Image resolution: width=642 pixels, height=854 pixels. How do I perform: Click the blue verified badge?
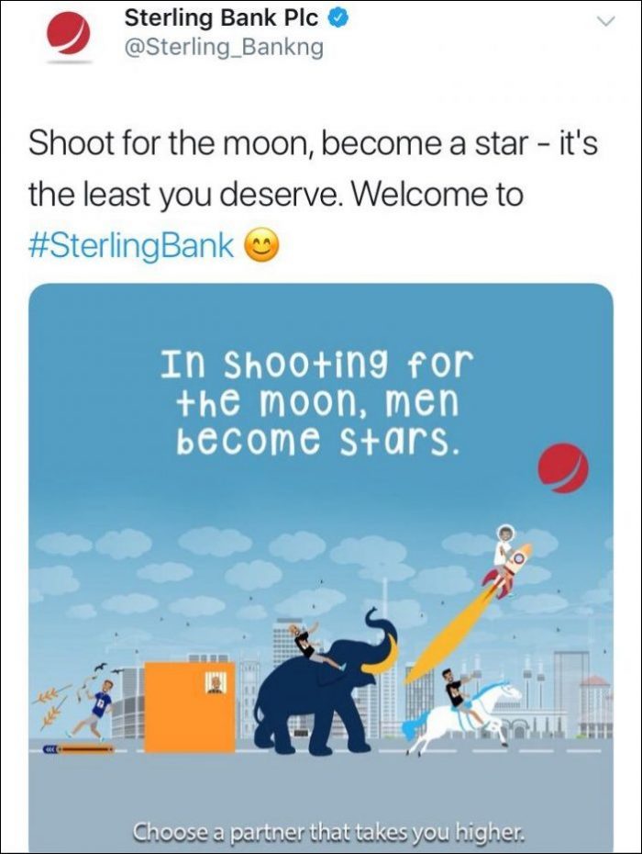337,18
